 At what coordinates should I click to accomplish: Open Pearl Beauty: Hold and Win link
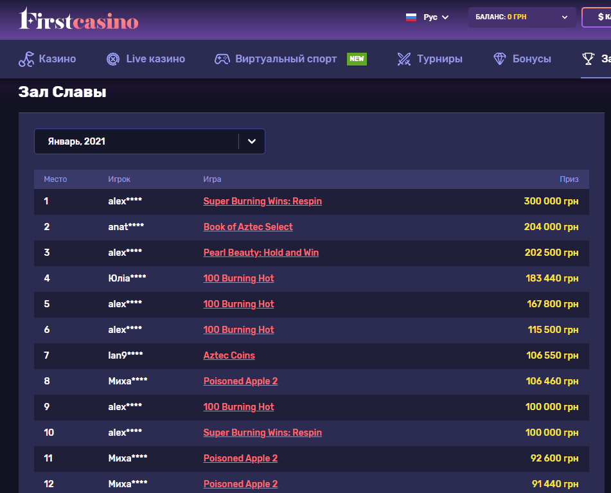[x=261, y=253]
